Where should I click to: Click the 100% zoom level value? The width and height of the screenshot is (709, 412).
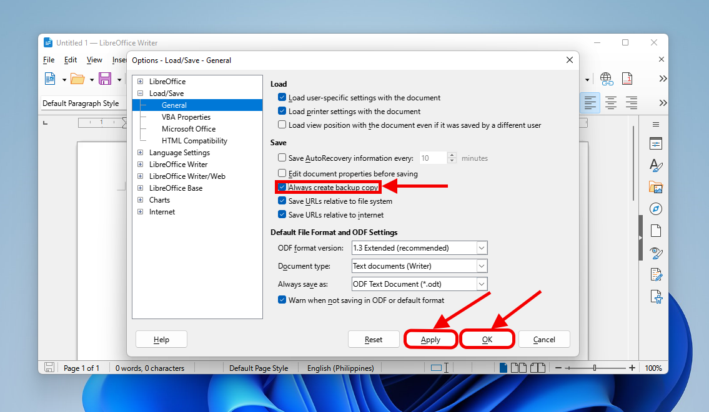(x=653, y=368)
